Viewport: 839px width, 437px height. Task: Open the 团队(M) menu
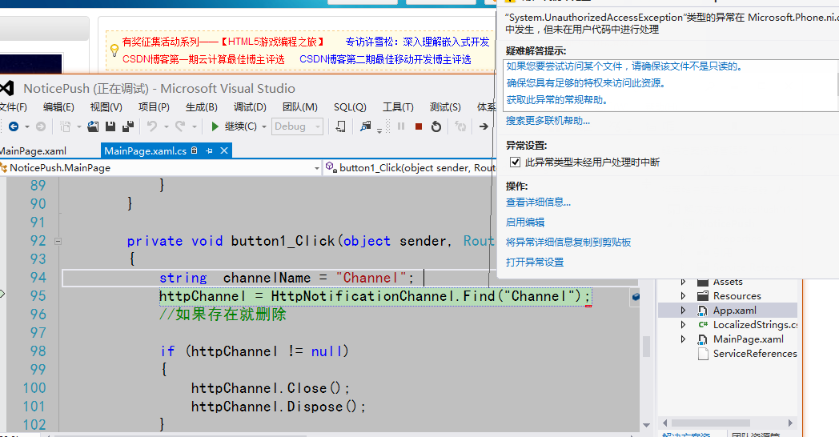click(x=299, y=107)
